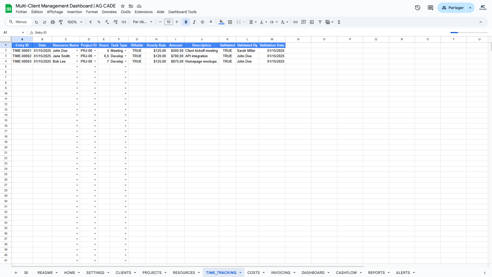Switch to the INVOICING sheet tab
Viewport: 492px width, 277px height.
coord(280,273)
